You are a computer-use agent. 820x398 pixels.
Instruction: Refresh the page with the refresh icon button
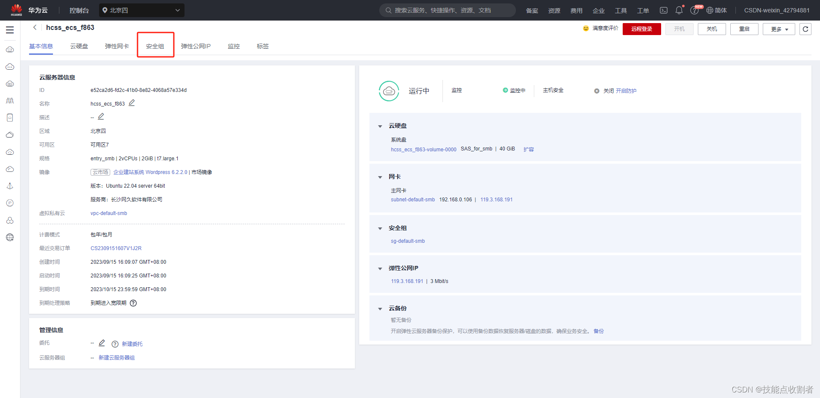pos(805,29)
